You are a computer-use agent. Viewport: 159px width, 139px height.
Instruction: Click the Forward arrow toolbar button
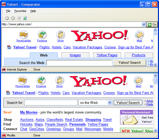(x=13, y=18)
